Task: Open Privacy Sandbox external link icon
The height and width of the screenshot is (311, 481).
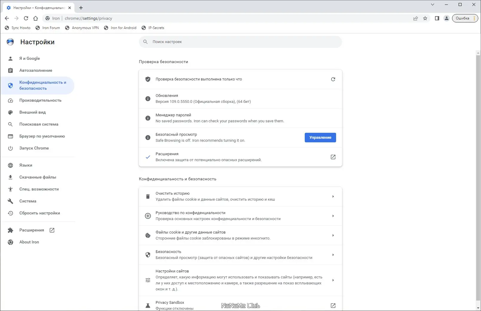Action: [x=333, y=305]
